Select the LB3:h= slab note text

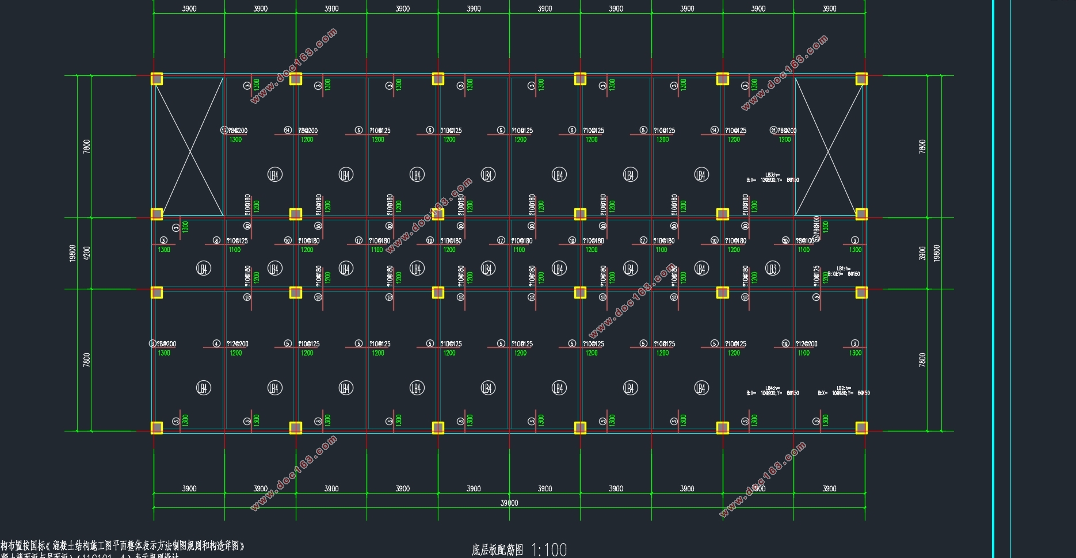(x=772, y=177)
